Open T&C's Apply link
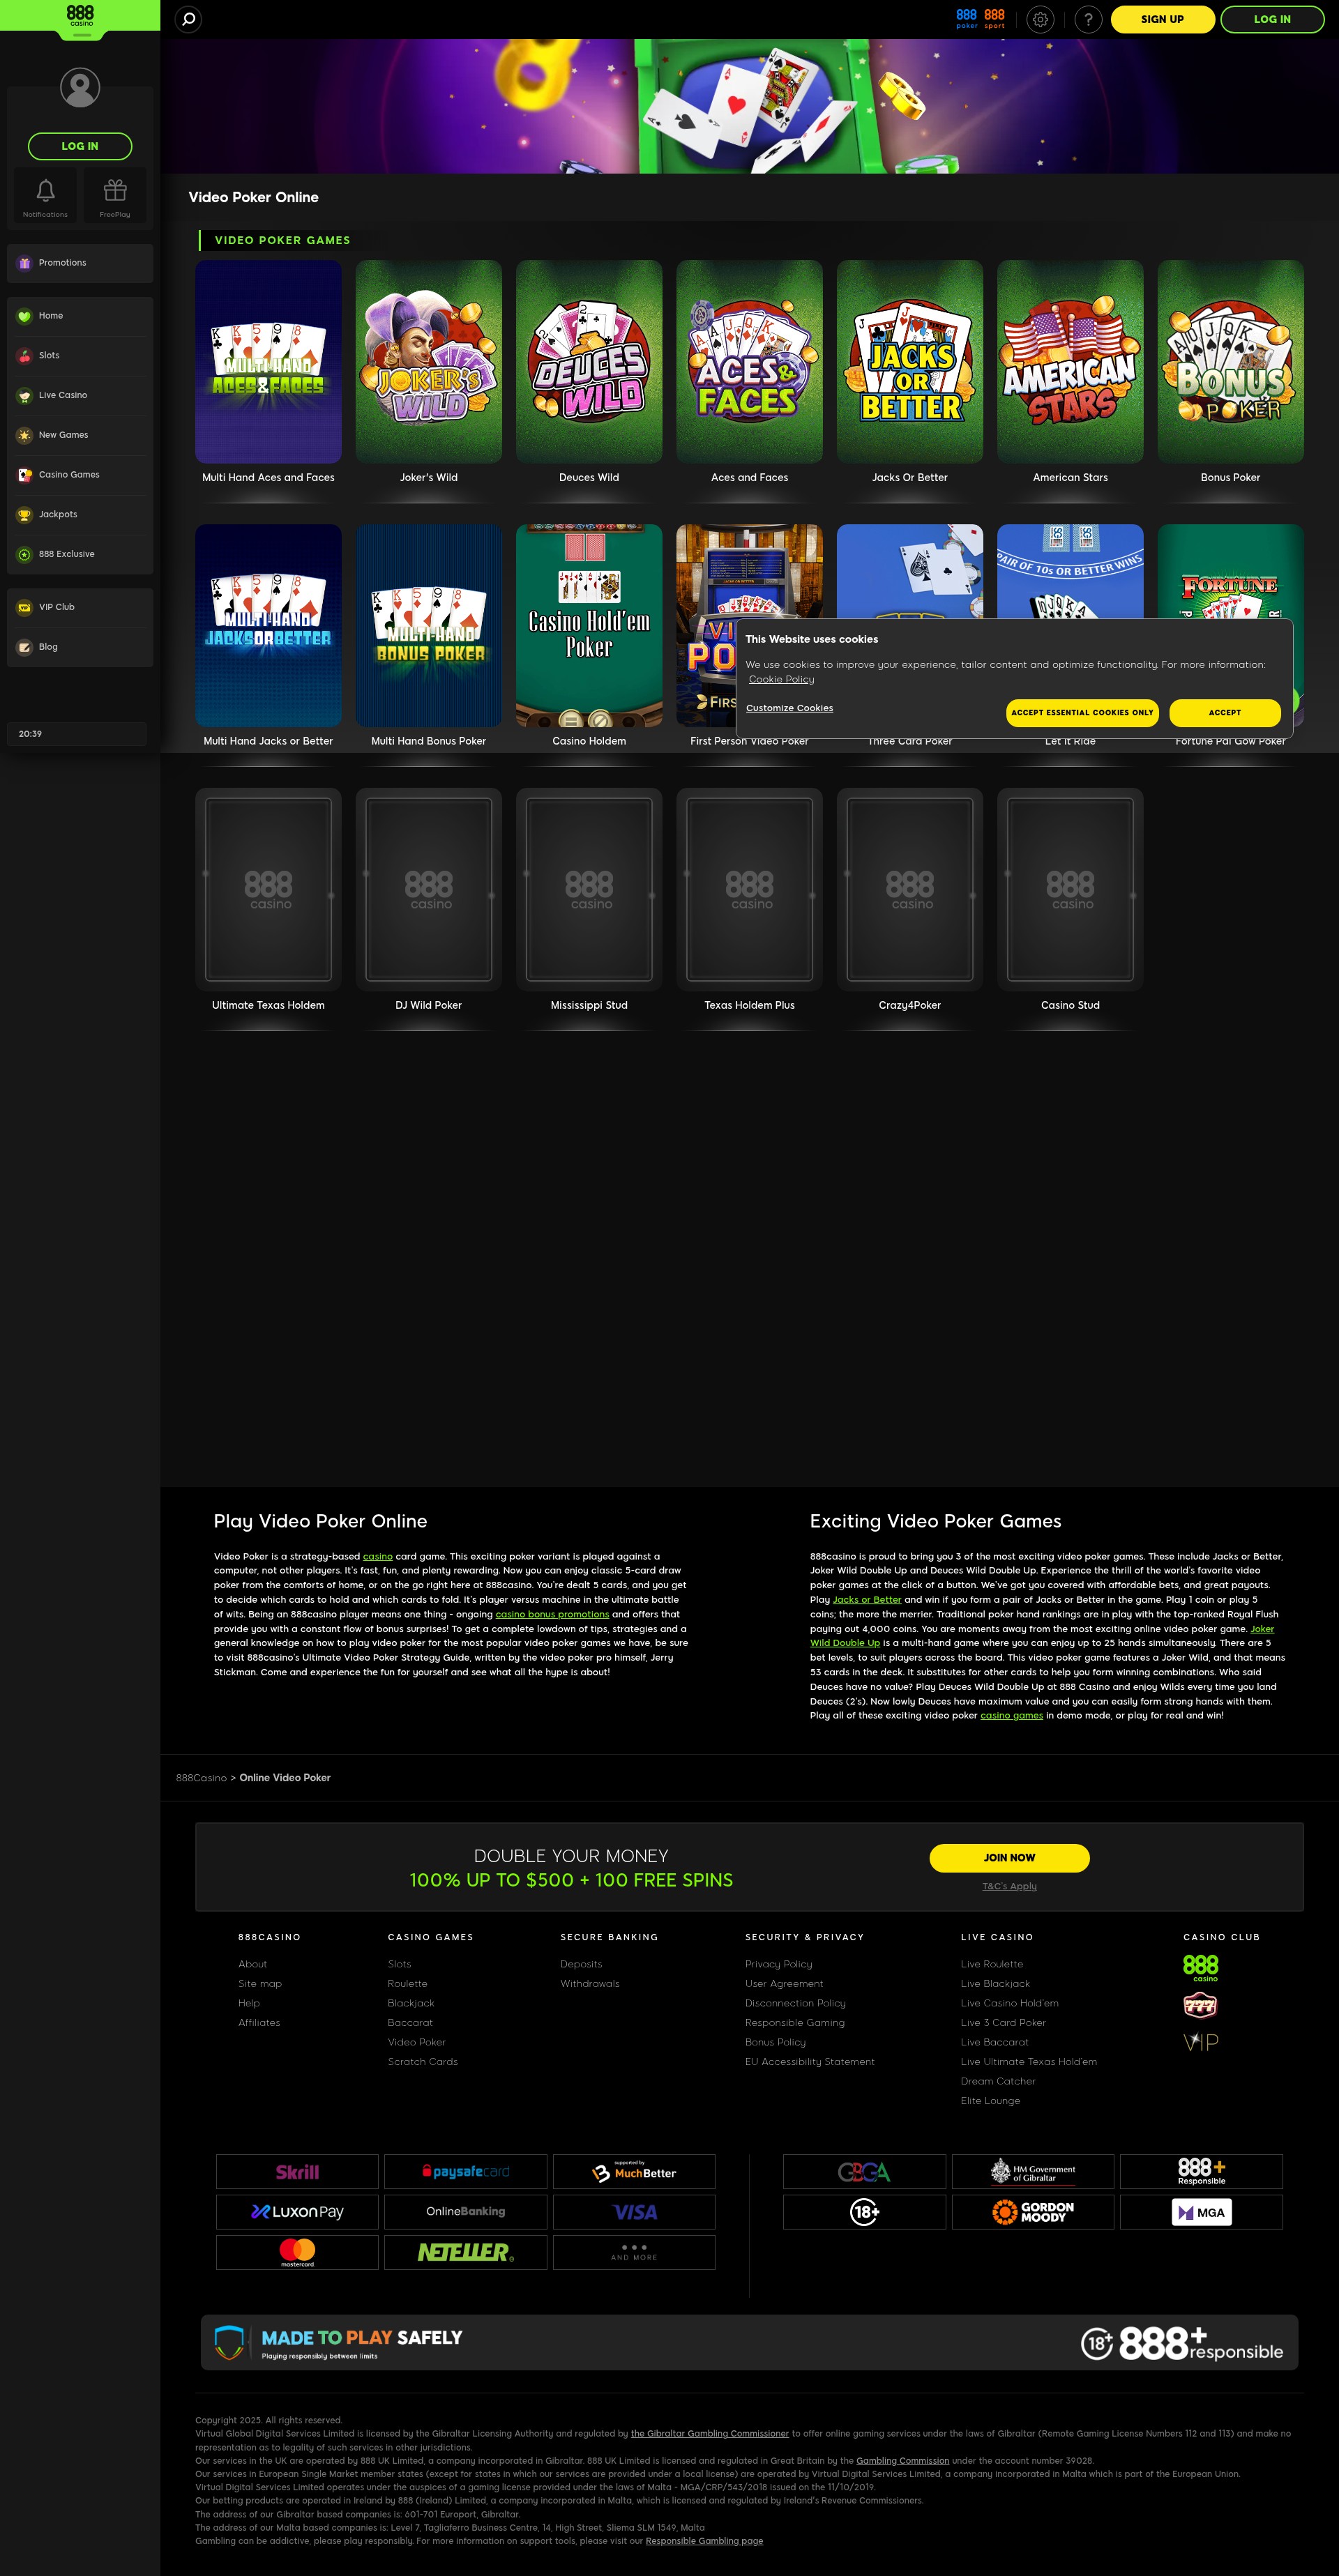This screenshot has height=2576, width=1339. coord(1009,1886)
